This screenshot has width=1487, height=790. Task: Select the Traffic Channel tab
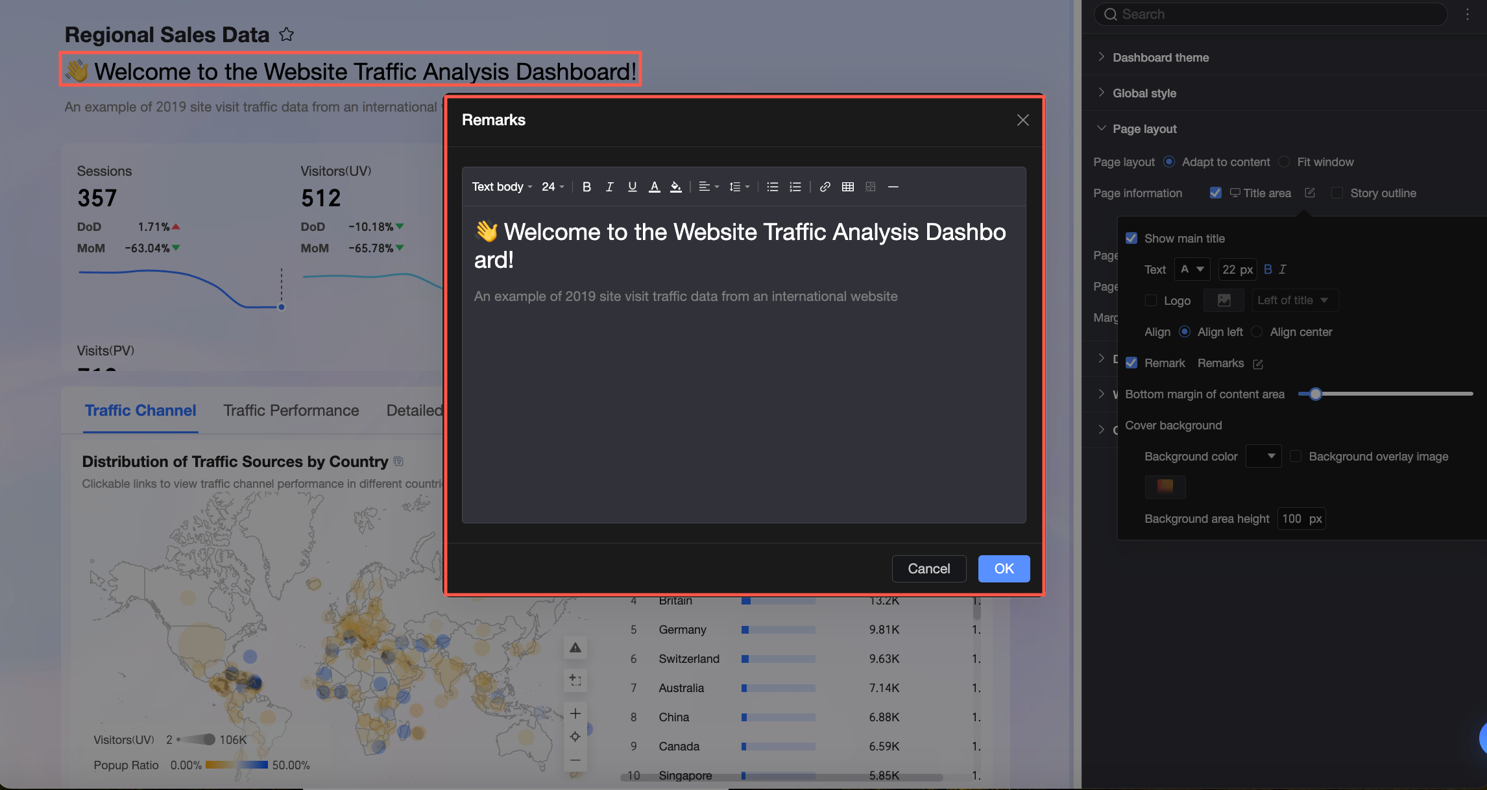point(140,410)
